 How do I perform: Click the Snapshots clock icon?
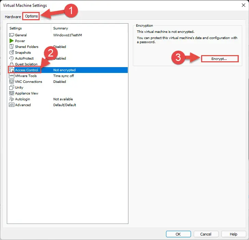click(11, 52)
